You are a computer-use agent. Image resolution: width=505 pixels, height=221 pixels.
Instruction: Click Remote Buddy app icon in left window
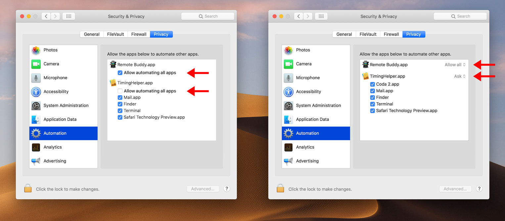(x=113, y=64)
